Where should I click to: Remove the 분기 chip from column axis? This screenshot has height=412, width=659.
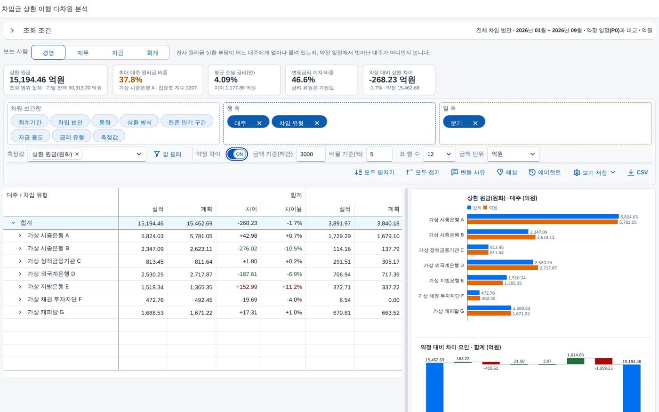[475, 123]
